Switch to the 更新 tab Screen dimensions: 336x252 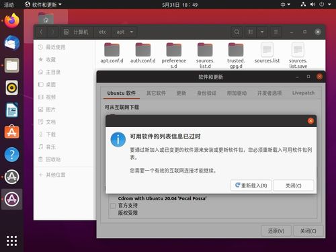pyautogui.click(x=181, y=93)
